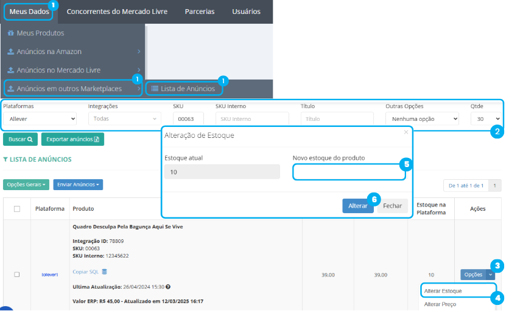Image resolution: width=509 pixels, height=311 pixels.
Task: Click the Alterar button in the dialog
Action: (x=358, y=206)
